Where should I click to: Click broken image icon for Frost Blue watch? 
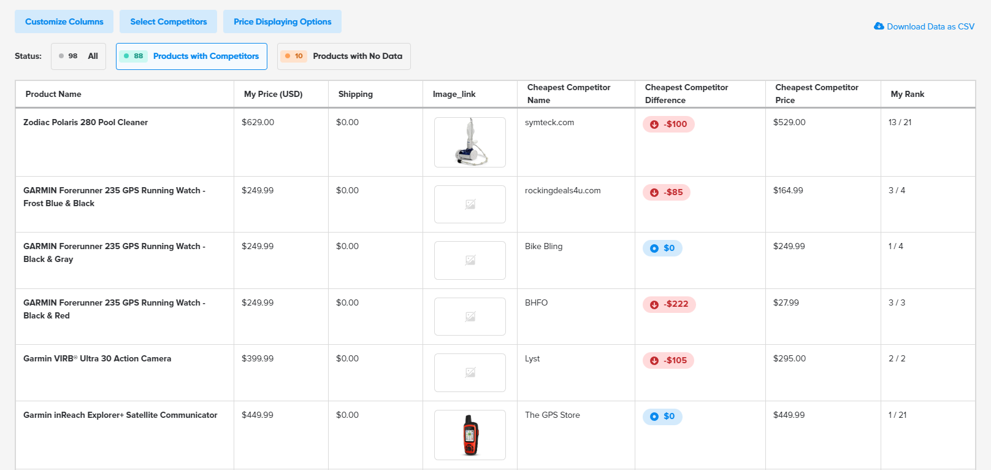click(x=470, y=204)
